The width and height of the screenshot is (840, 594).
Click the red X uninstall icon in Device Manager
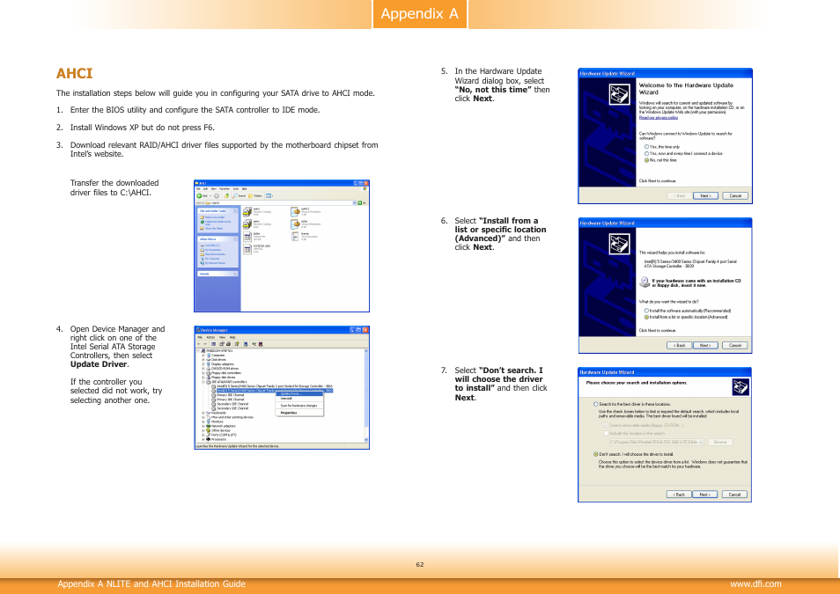(261, 344)
